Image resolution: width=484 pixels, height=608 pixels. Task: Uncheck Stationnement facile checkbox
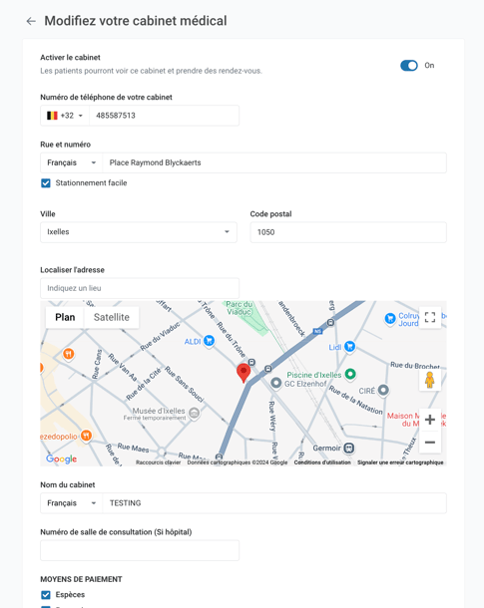coord(46,183)
